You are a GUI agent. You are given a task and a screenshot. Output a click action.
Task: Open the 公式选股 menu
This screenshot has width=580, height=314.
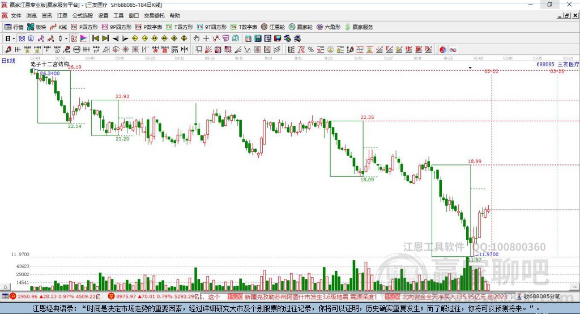point(83,15)
